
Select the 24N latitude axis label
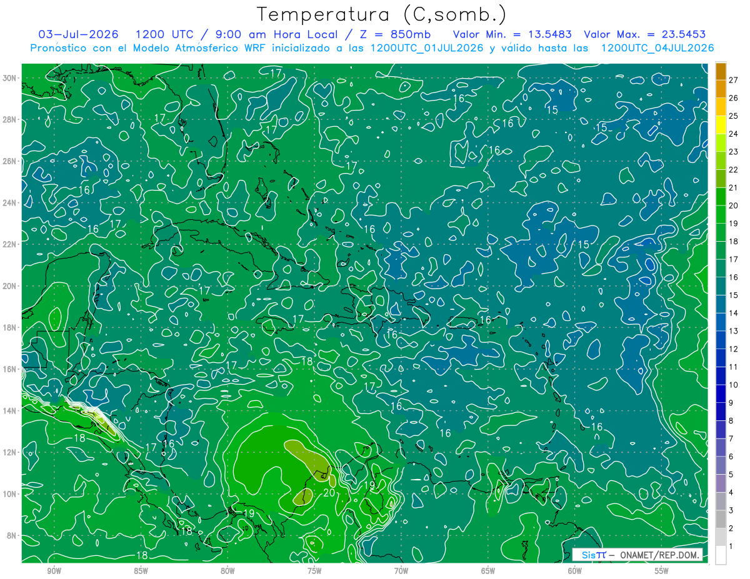(x=11, y=203)
